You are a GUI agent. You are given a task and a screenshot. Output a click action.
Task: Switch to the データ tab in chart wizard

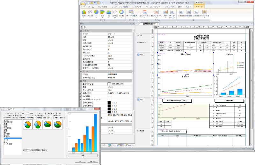pyautogui.click(x=15, y=118)
